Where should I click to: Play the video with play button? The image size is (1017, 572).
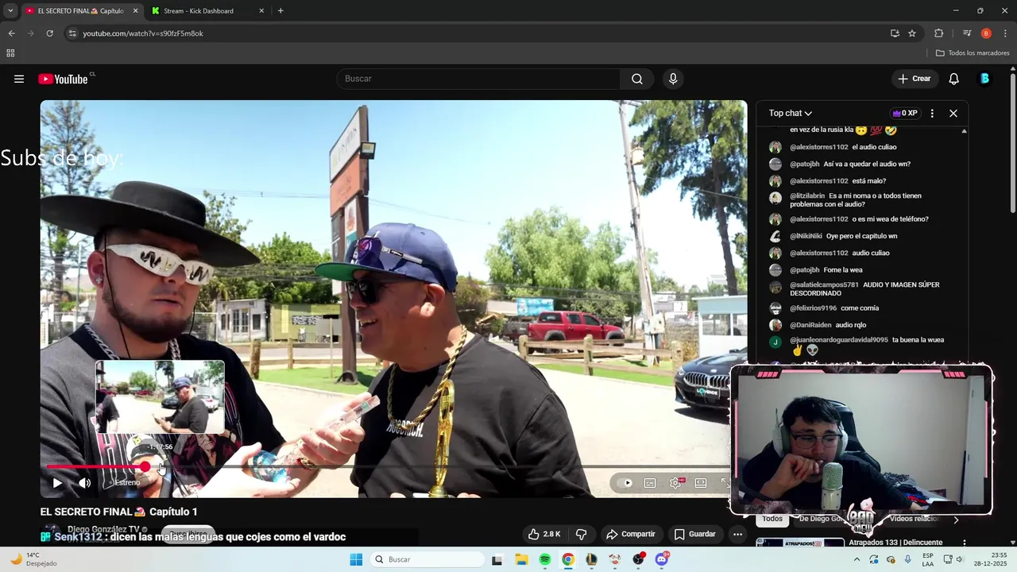point(57,483)
